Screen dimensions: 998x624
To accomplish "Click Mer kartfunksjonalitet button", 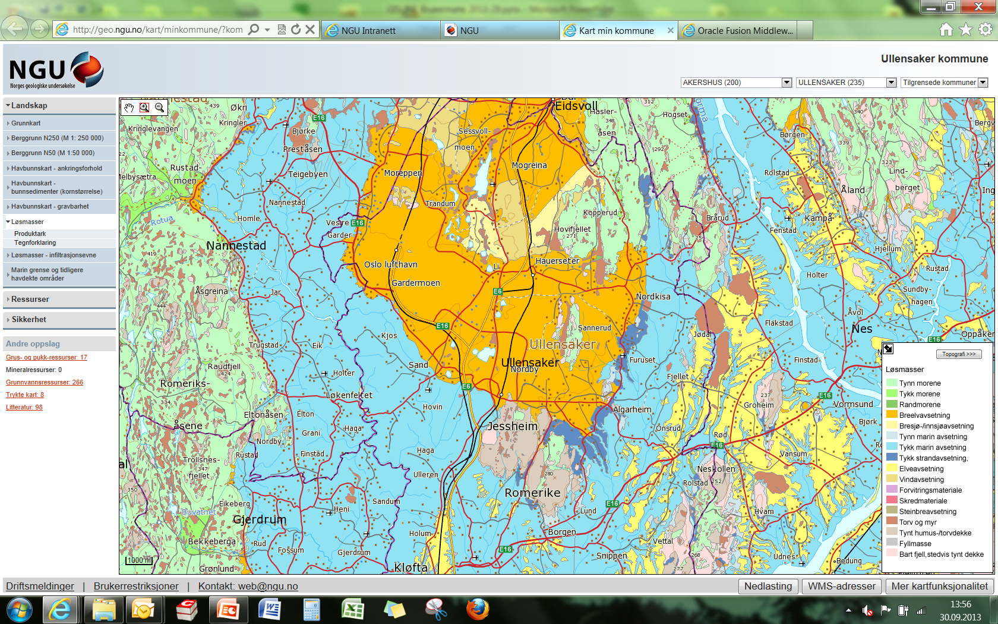I will pyautogui.click(x=940, y=587).
